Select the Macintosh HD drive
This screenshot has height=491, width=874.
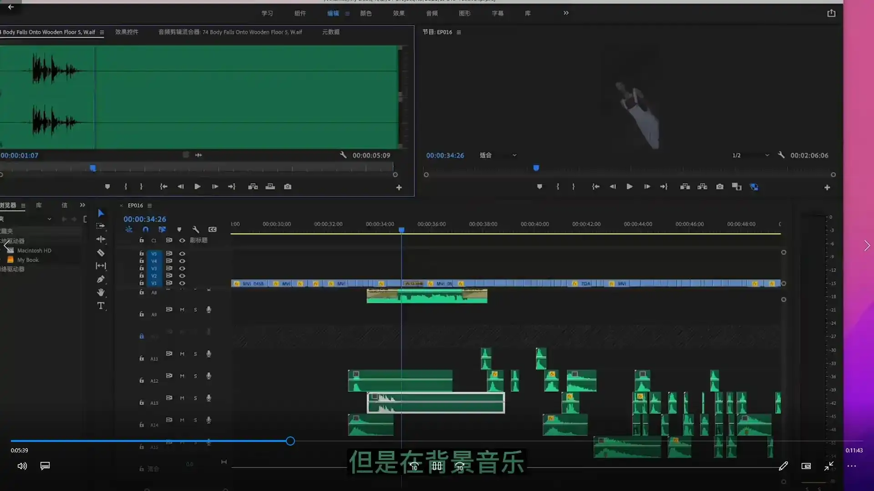34,251
